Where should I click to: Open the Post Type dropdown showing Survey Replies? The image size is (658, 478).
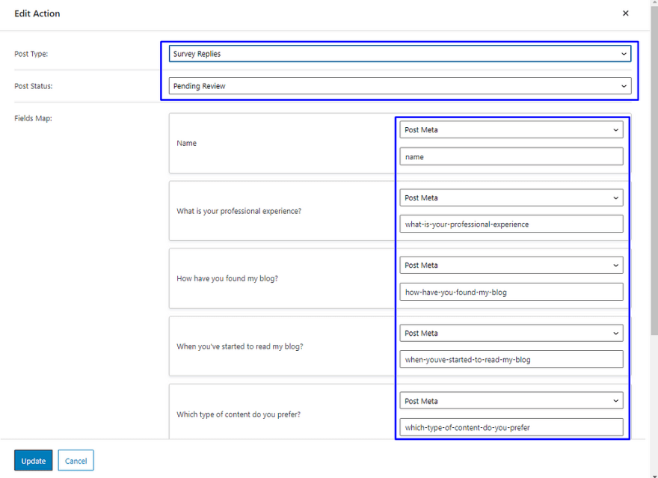400,54
